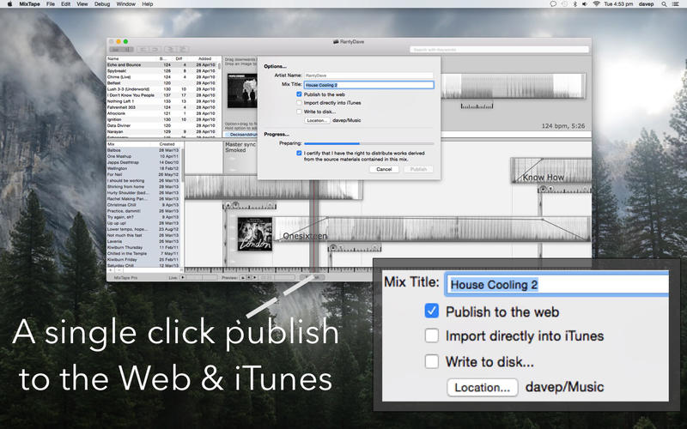Click the dimmed Publish button in the sheet
The width and height of the screenshot is (687, 429).
418,169
